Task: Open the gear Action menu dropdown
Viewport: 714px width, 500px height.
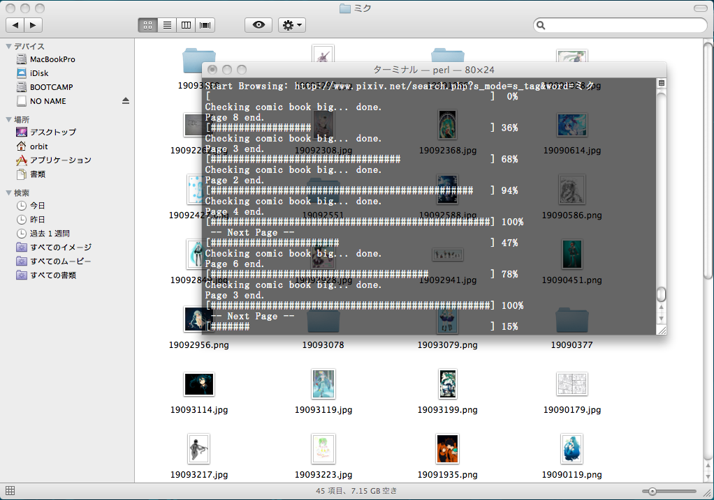Action: tap(292, 25)
